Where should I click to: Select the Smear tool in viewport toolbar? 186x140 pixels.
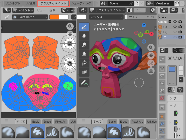pyautogui.click(x=84, y=45)
